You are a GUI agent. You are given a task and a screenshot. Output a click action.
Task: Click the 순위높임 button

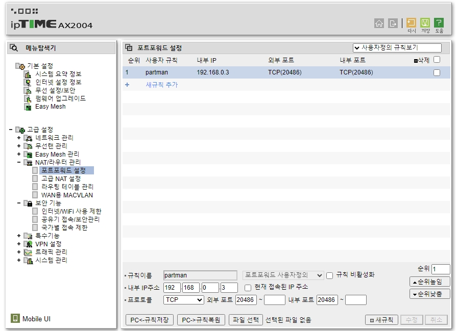click(429, 282)
